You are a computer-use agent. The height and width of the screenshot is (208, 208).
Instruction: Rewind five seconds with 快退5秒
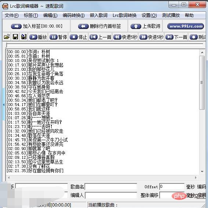pyautogui.click(x=125, y=37)
